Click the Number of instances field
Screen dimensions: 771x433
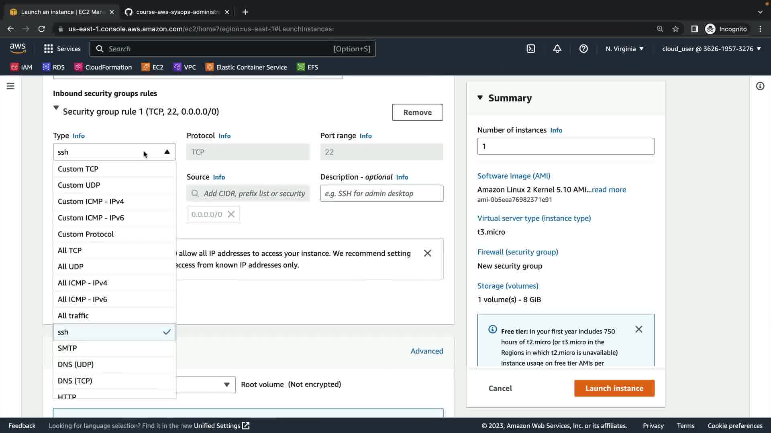565,146
